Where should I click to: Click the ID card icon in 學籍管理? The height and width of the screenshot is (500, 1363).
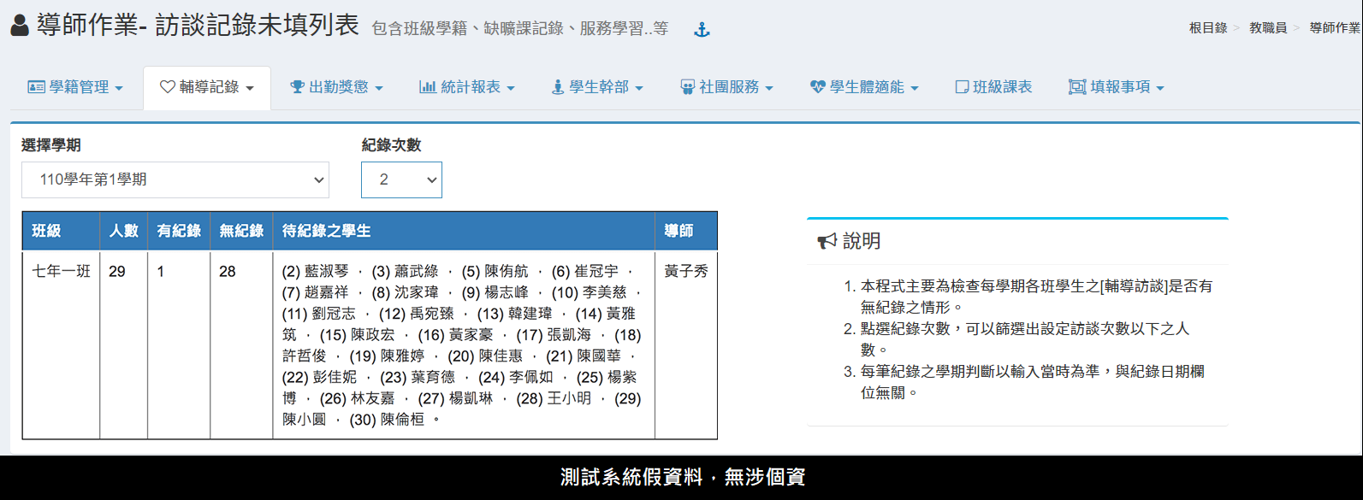click(36, 87)
